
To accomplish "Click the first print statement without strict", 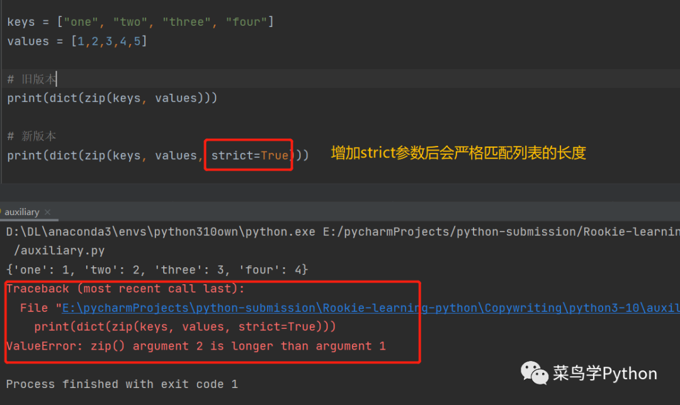I will (112, 98).
